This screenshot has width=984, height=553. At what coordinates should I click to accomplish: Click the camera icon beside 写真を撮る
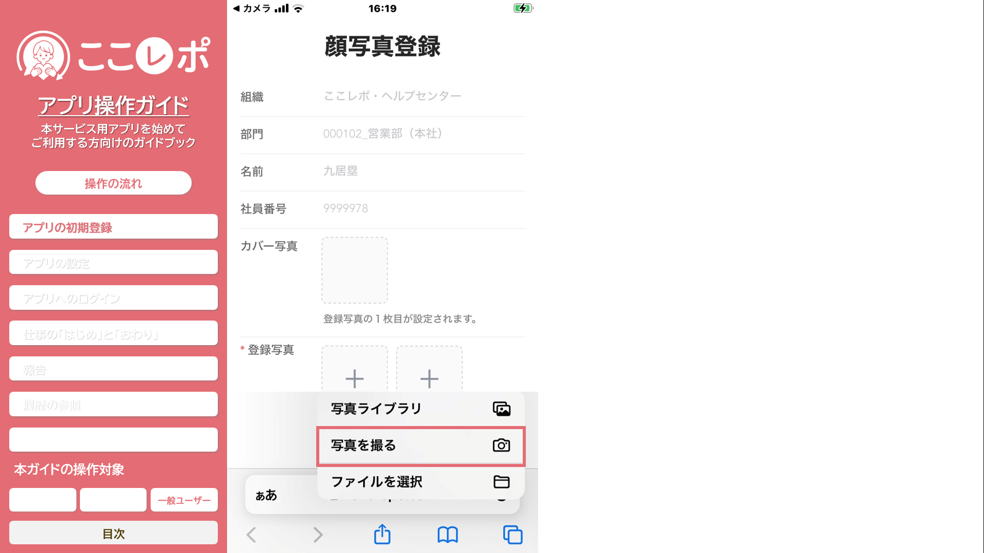pyautogui.click(x=501, y=445)
